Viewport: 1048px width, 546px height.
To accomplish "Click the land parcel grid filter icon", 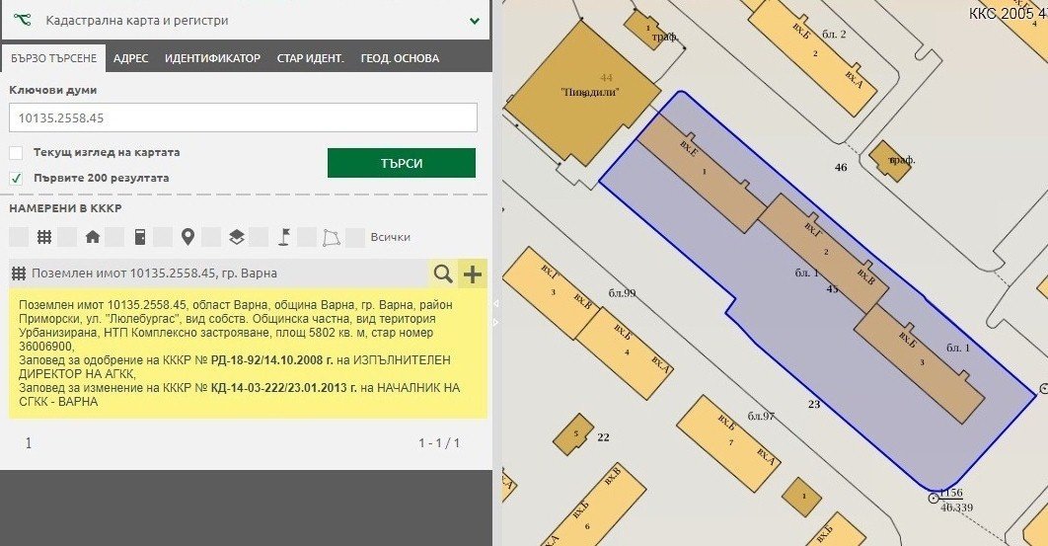I will coord(44,237).
